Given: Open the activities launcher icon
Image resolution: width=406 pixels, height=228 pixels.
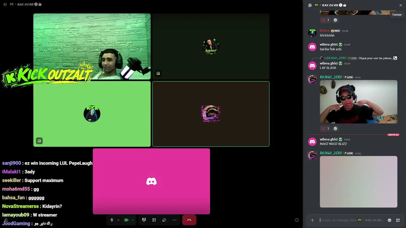Looking at the screenshot, I should point(154,220).
